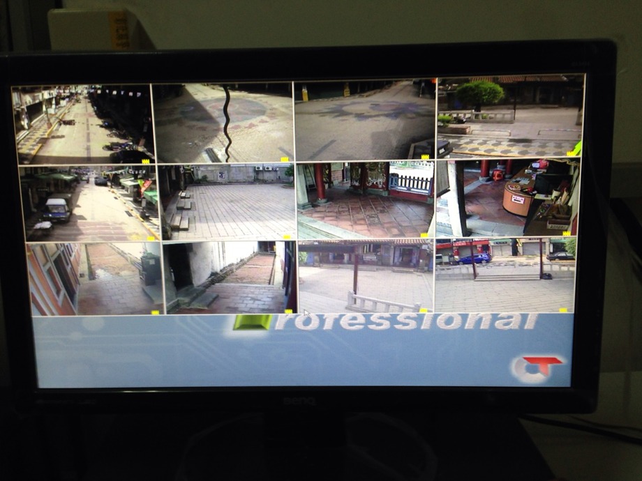
Task: Click the green logo beside Professional text
Action: click(253, 323)
